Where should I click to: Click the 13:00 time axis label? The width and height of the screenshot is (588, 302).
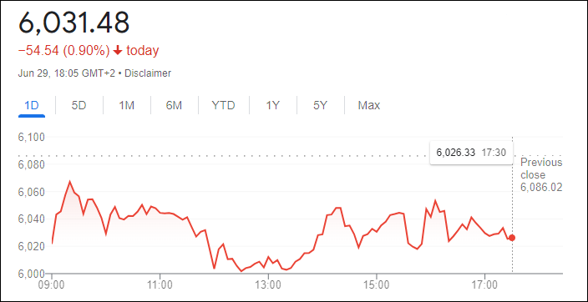(x=268, y=284)
